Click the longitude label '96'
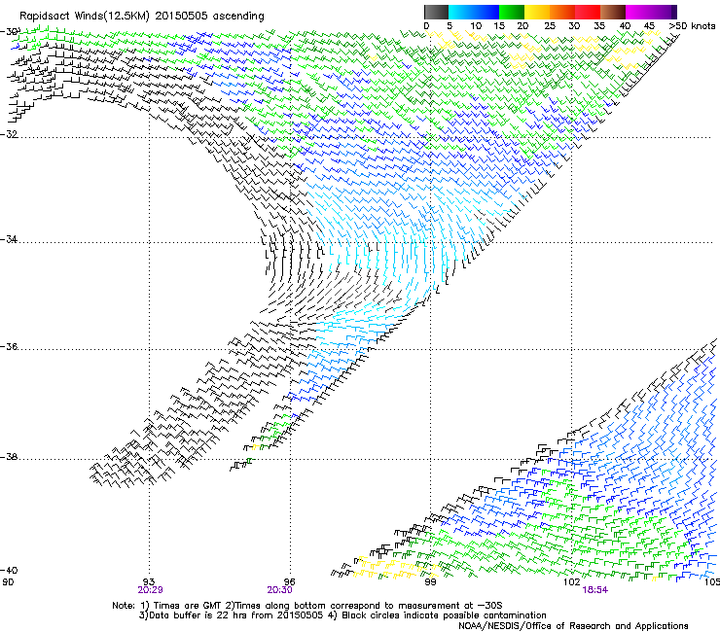This screenshot has height=632, width=720. pos(290,581)
